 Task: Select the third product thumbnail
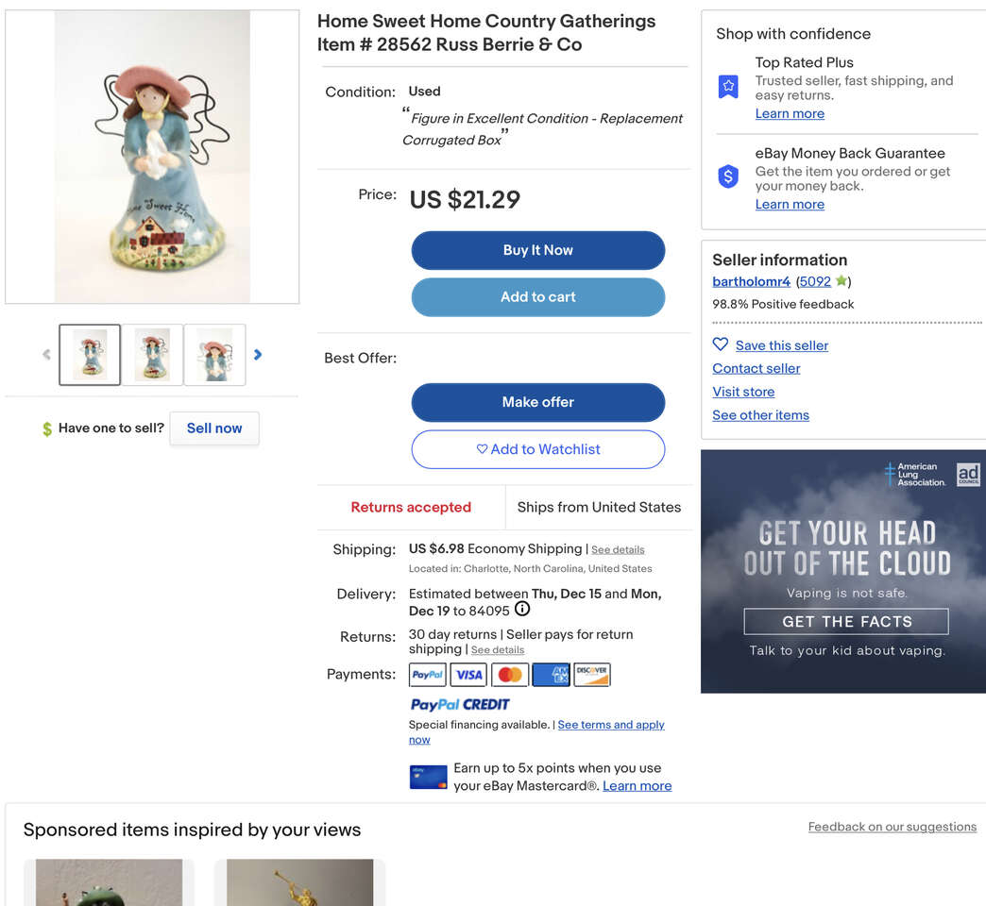[214, 355]
